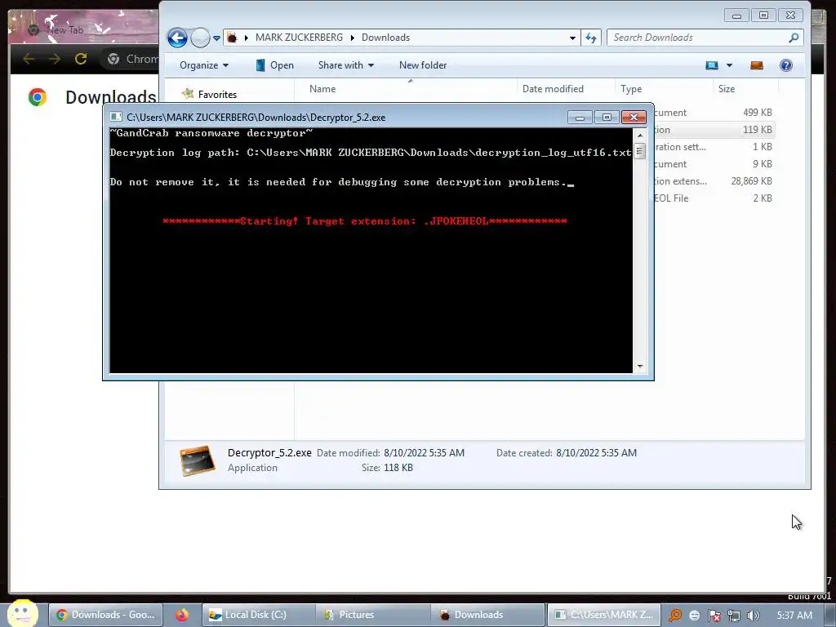The height and width of the screenshot is (627, 836).
Task: Click Date created value in details pane
Action: tap(596, 452)
